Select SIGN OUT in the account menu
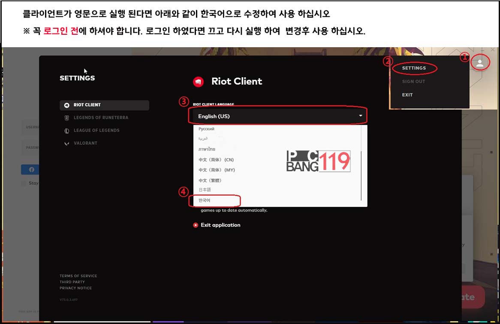This screenshot has width=500, height=324. pos(413,82)
